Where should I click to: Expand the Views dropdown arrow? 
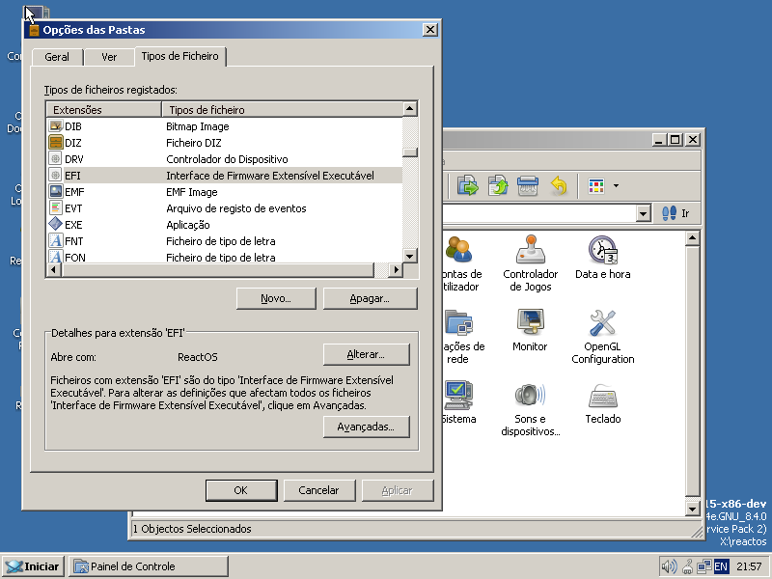click(x=614, y=185)
